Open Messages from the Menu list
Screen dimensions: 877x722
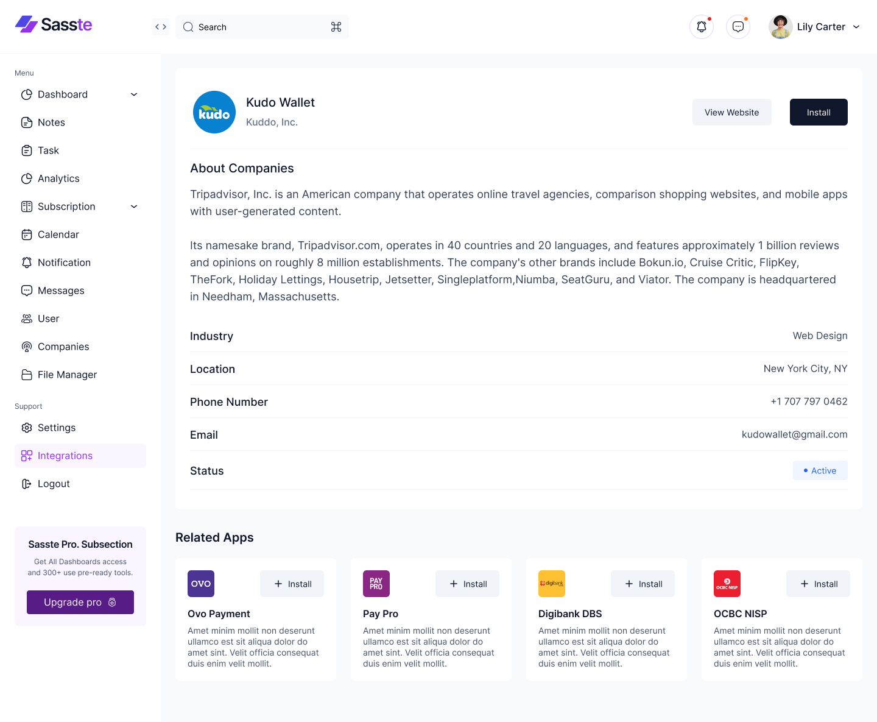60,291
